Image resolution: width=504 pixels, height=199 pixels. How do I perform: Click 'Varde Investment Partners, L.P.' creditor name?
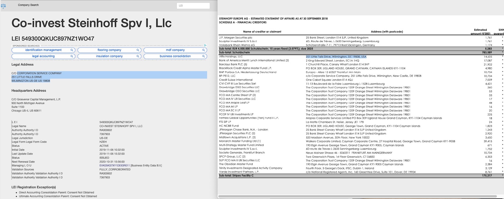[x=239, y=172]
